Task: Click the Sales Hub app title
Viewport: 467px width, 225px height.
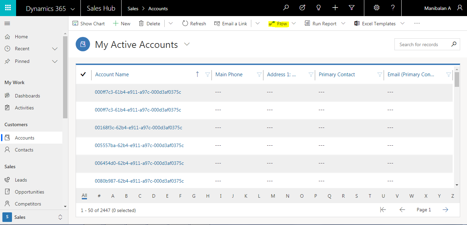Action: 101,8
